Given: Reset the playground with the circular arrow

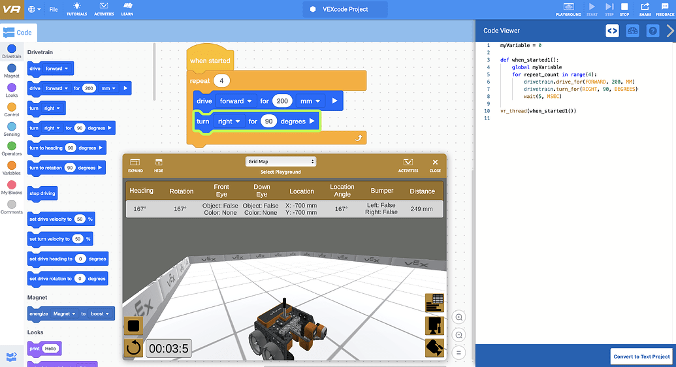Looking at the screenshot, I should click(x=133, y=348).
